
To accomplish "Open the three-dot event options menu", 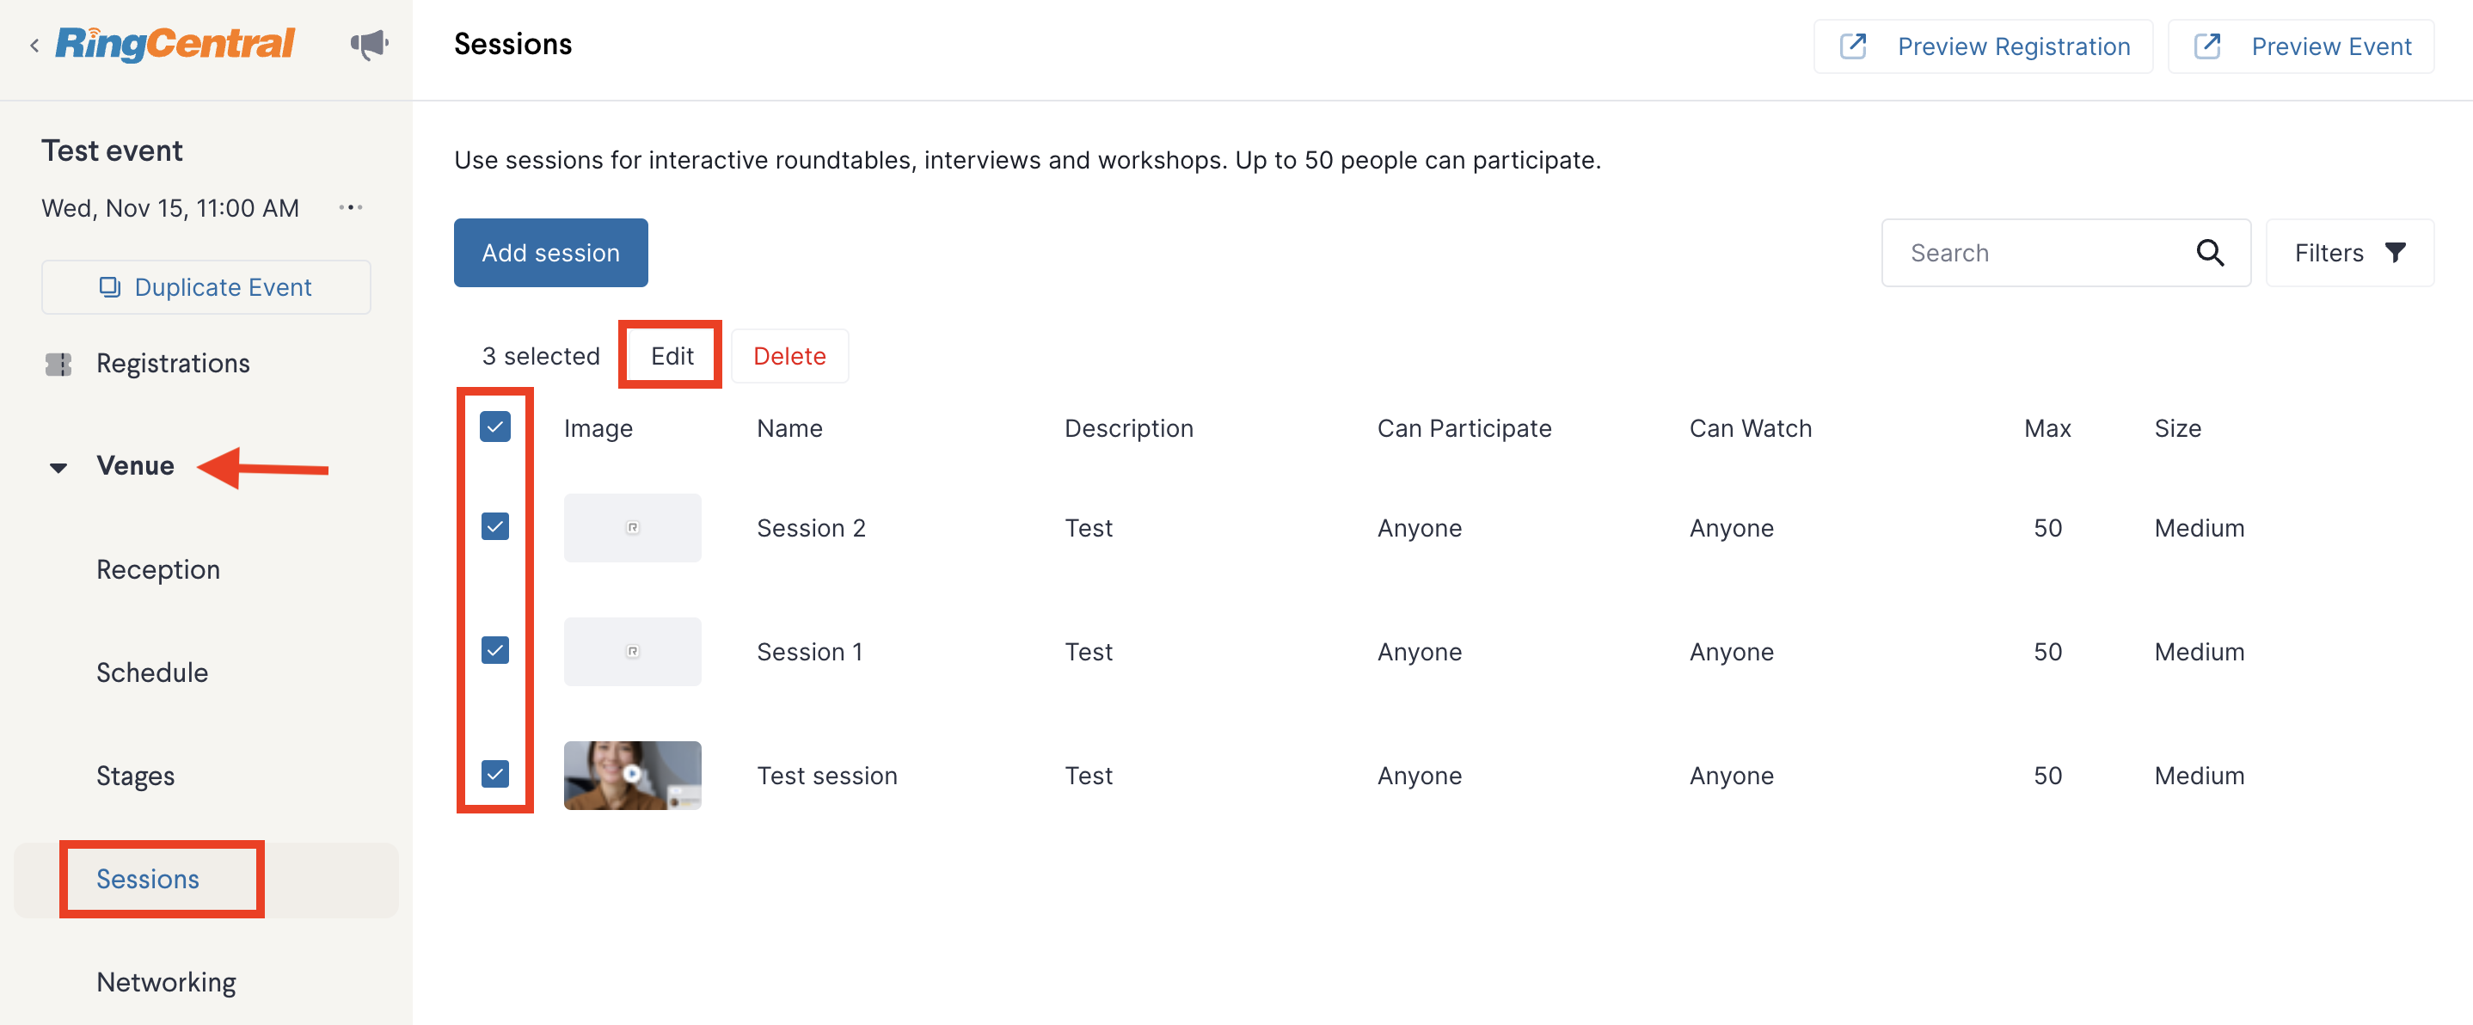I will 351,207.
